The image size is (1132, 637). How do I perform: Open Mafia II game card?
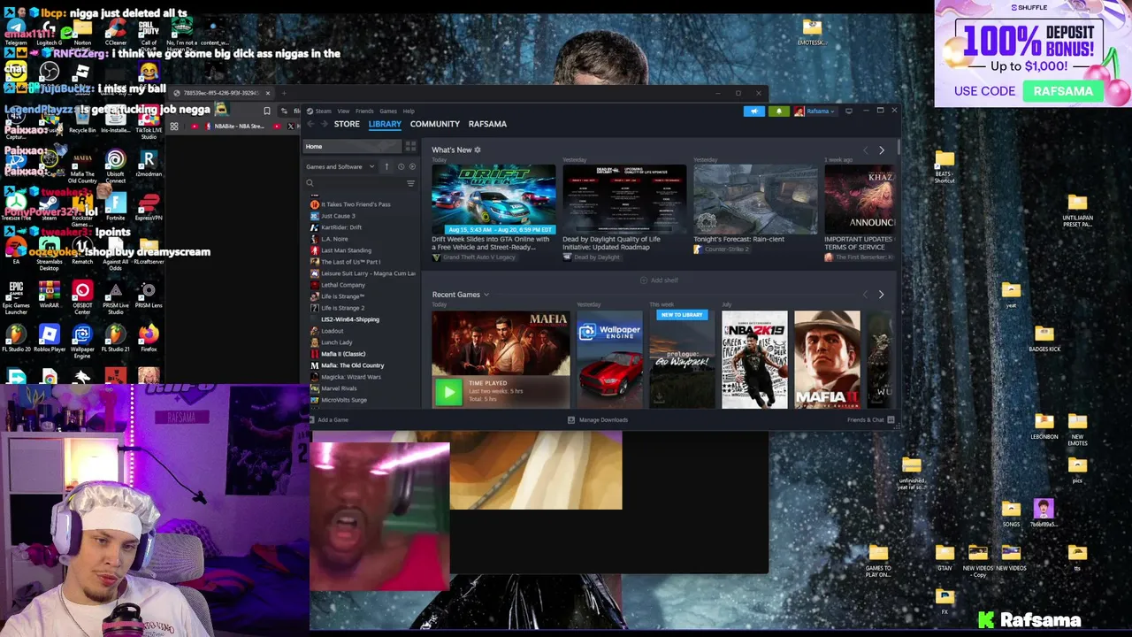coord(827,359)
